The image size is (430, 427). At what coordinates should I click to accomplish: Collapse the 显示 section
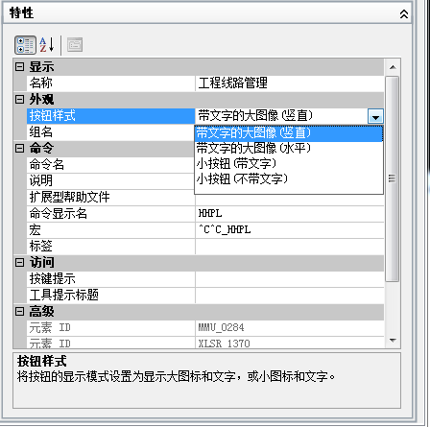[x=19, y=67]
